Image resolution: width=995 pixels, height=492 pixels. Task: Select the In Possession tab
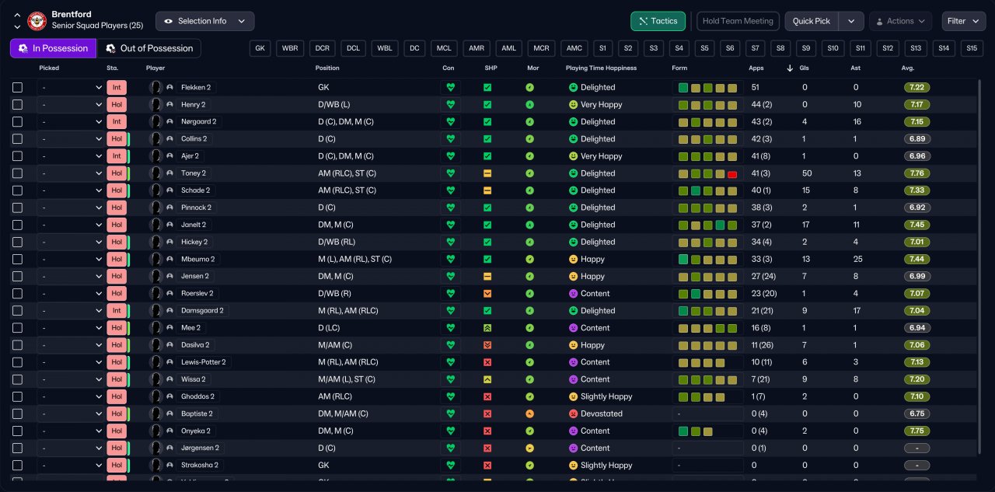tap(53, 48)
